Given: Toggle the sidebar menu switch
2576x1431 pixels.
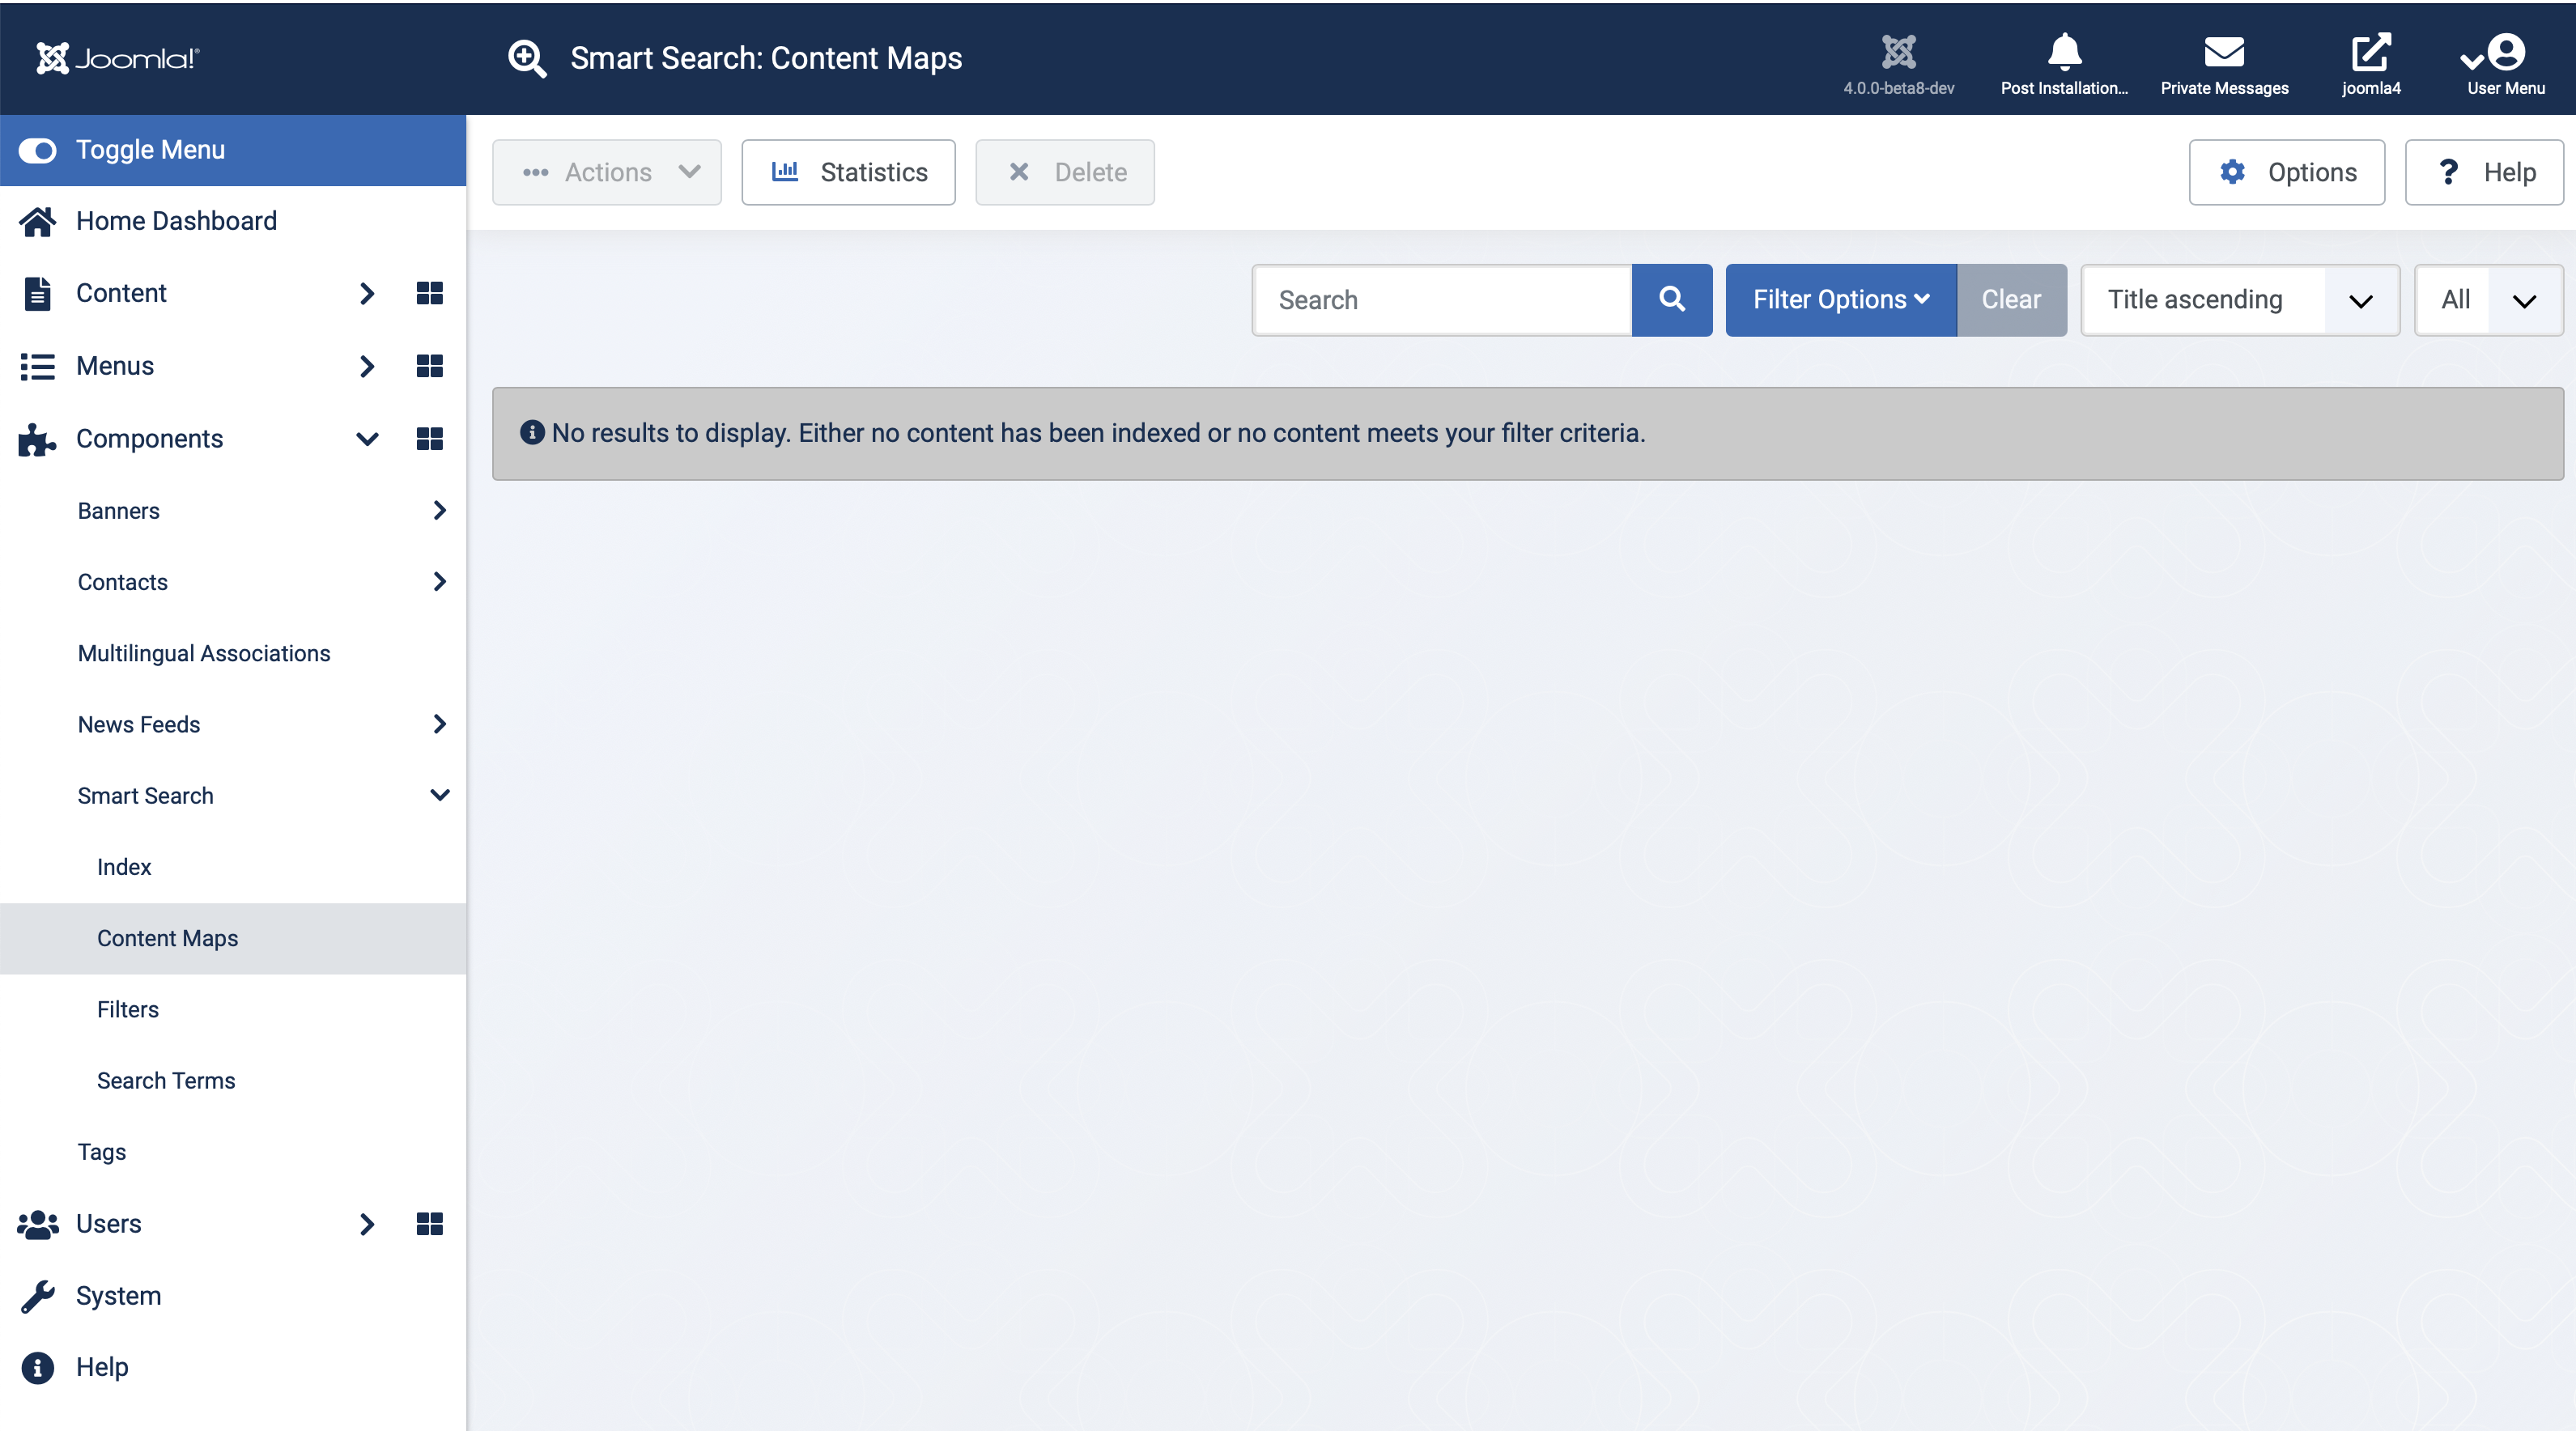Looking at the screenshot, I should click(38, 150).
